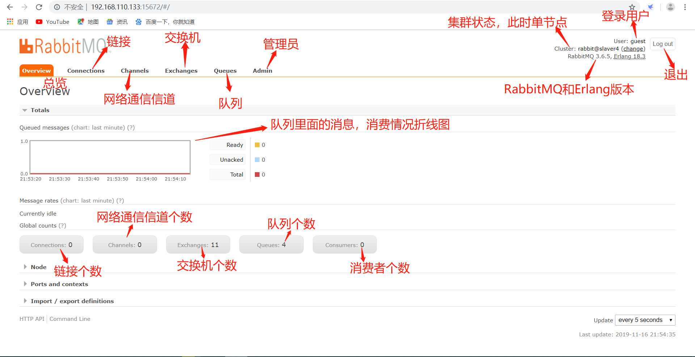Image resolution: width=695 pixels, height=357 pixels.
Task: Click the Message rates chart range link
Action: click(87, 200)
